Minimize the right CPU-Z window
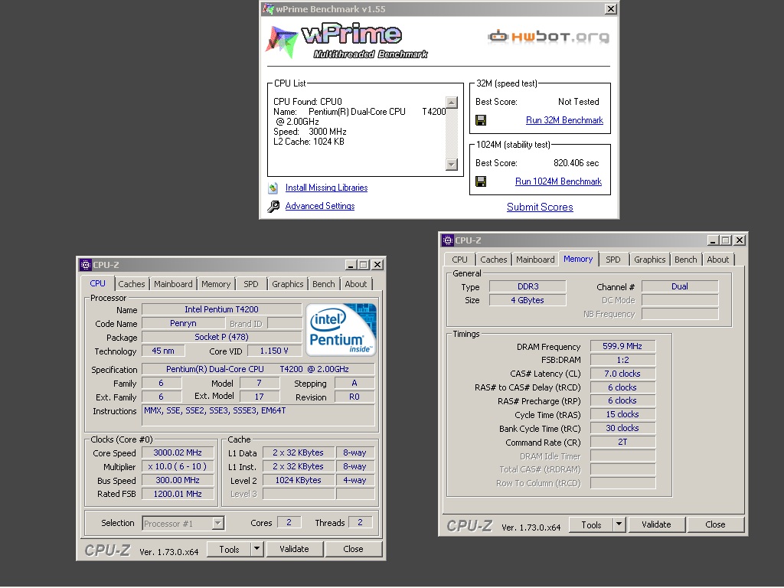 pyautogui.click(x=713, y=240)
